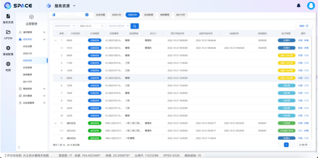Open the UPDM folder icon
The height and width of the screenshot is (158, 318).
tap(8, 34)
